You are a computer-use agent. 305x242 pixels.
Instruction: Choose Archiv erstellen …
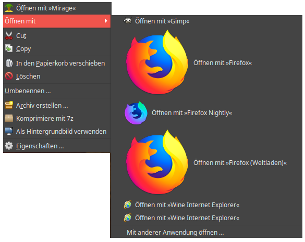(57, 105)
